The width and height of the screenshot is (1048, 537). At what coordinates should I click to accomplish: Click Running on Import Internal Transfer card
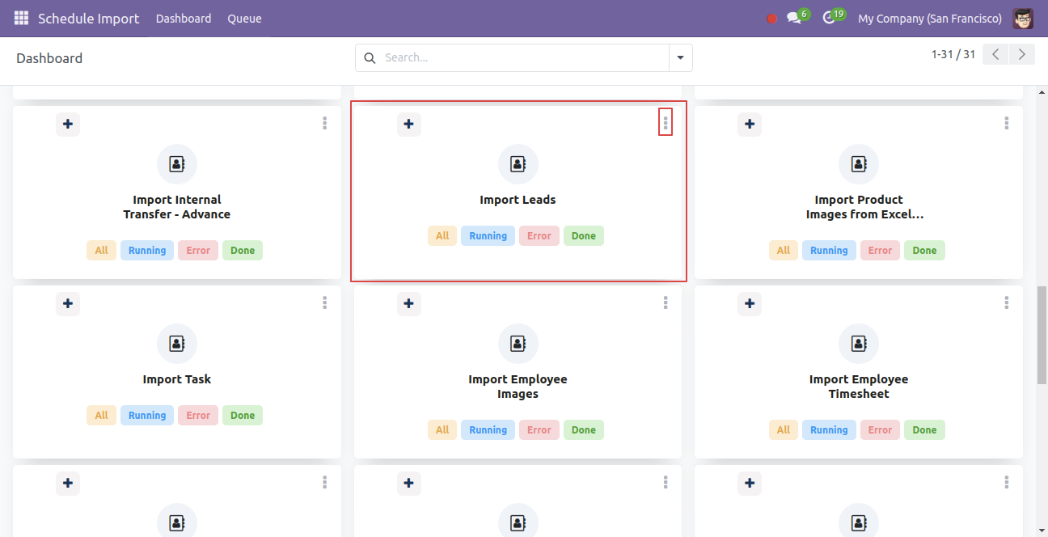[x=147, y=251]
